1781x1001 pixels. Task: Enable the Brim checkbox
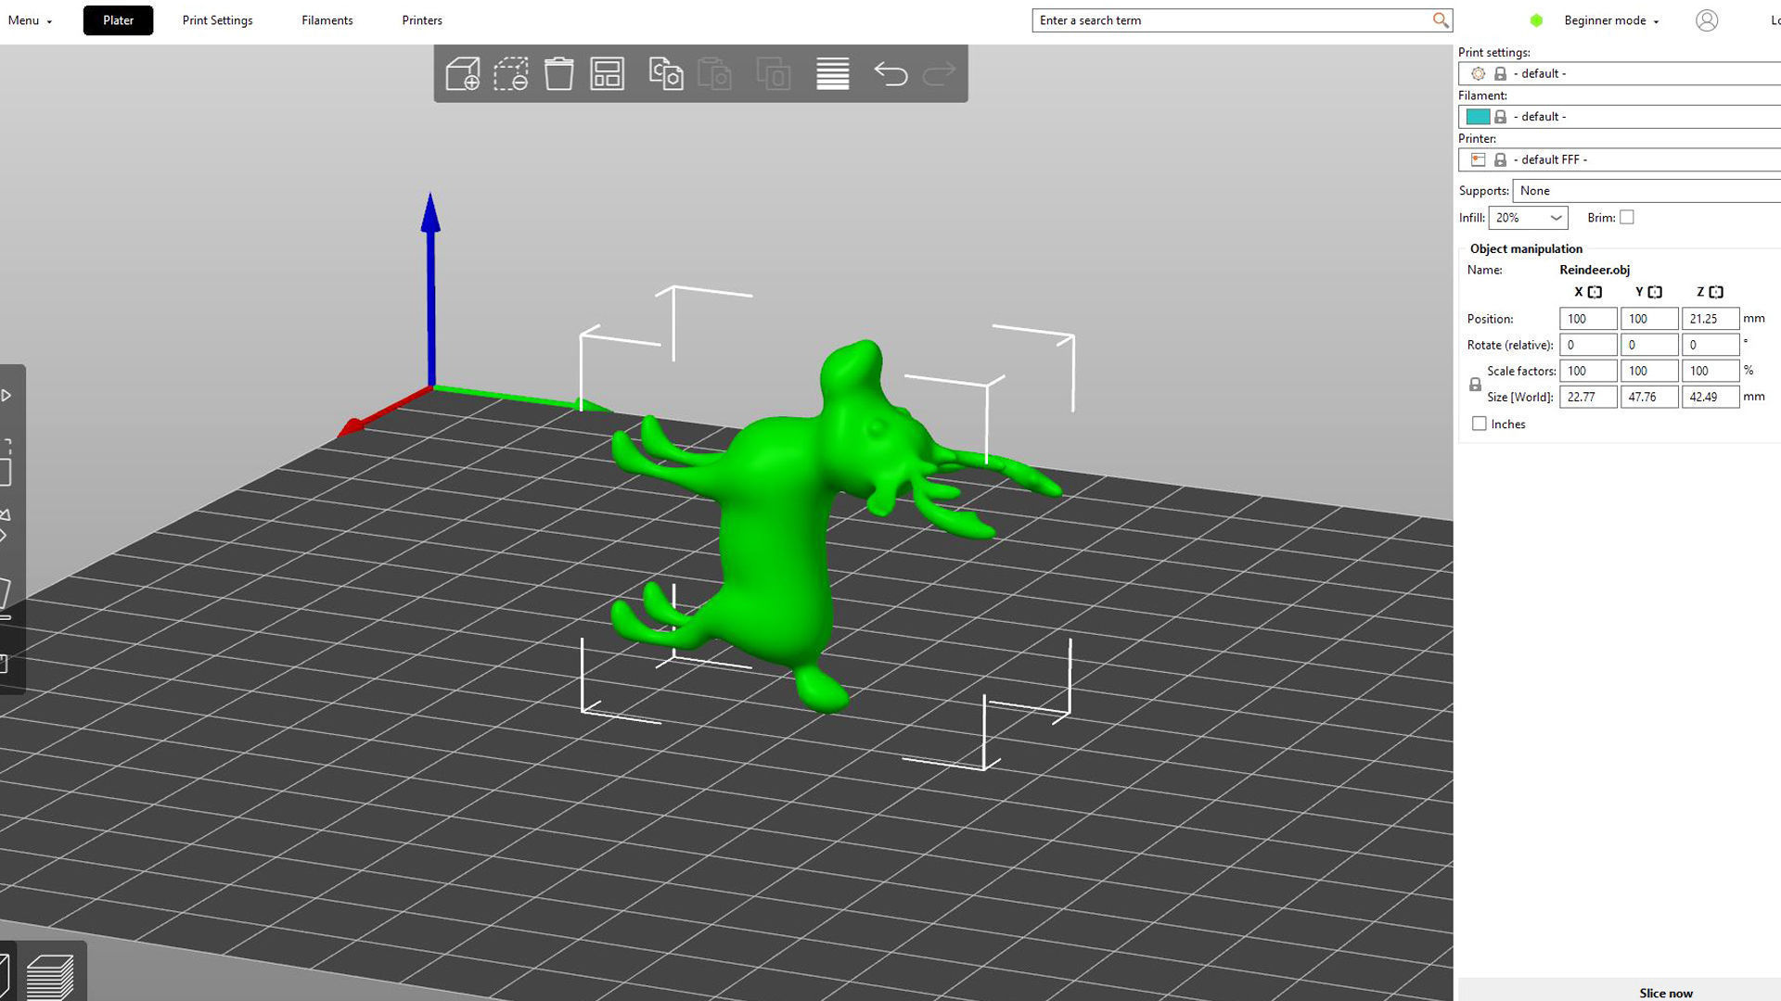[1626, 217]
